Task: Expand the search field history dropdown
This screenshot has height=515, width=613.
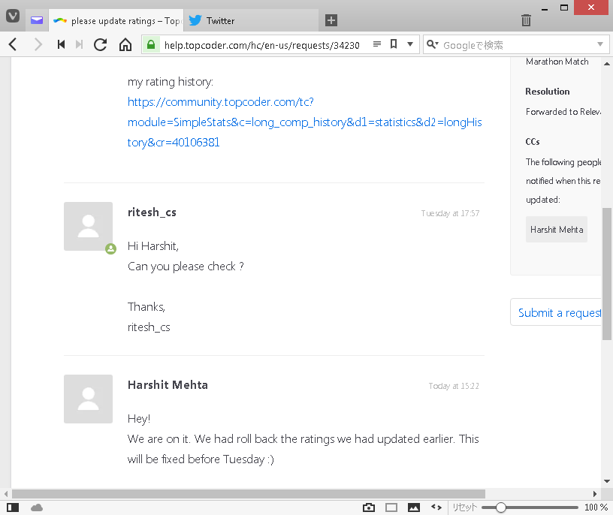Action: [600, 44]
